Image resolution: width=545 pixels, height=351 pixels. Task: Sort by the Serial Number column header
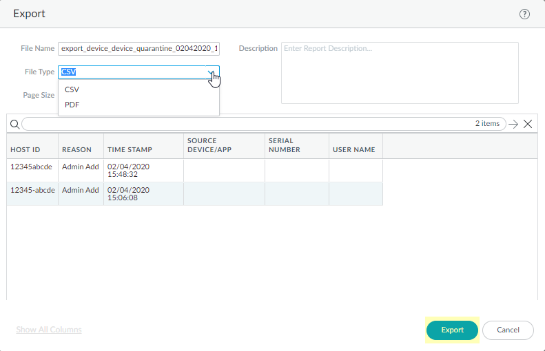[x=285, y=145]
